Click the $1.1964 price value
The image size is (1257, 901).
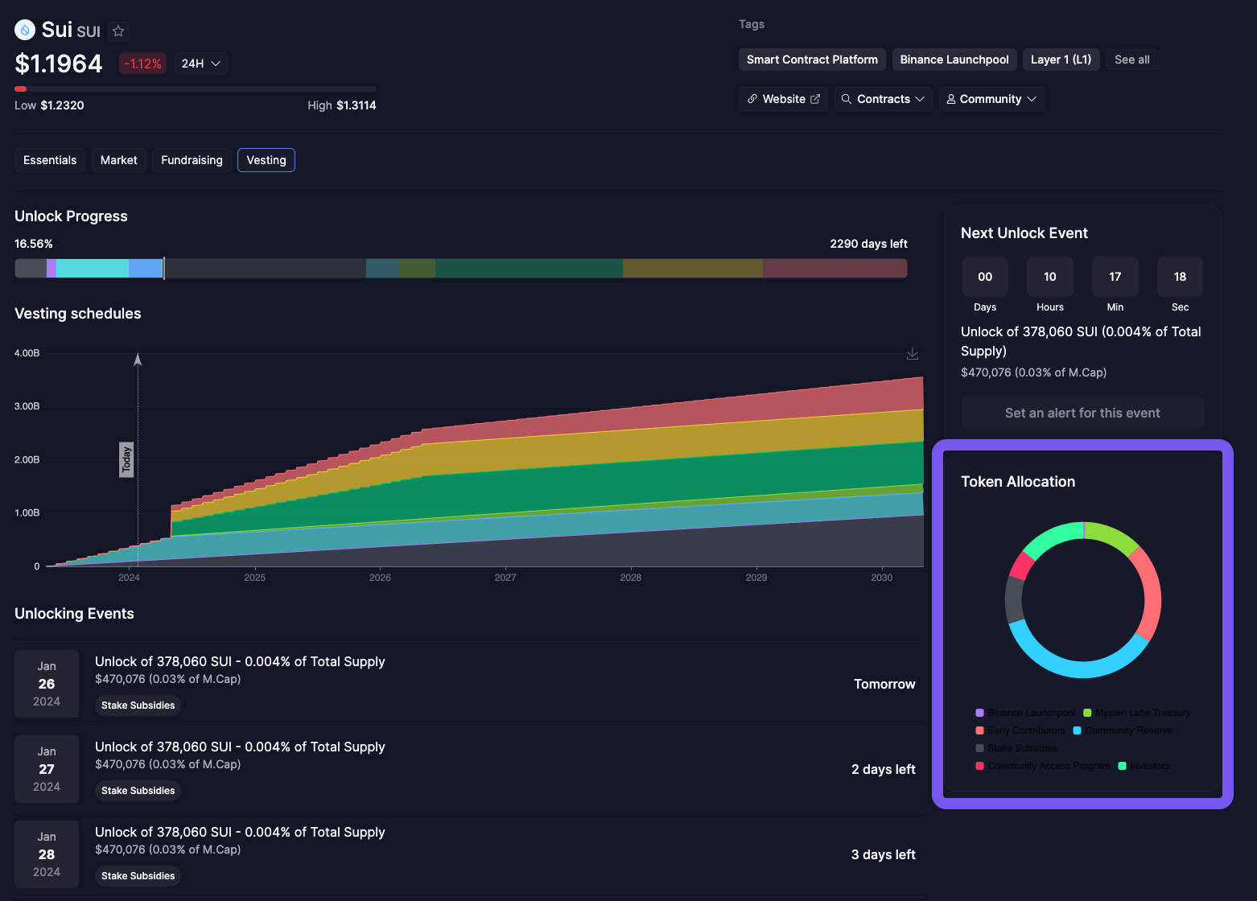pos(59,64)
